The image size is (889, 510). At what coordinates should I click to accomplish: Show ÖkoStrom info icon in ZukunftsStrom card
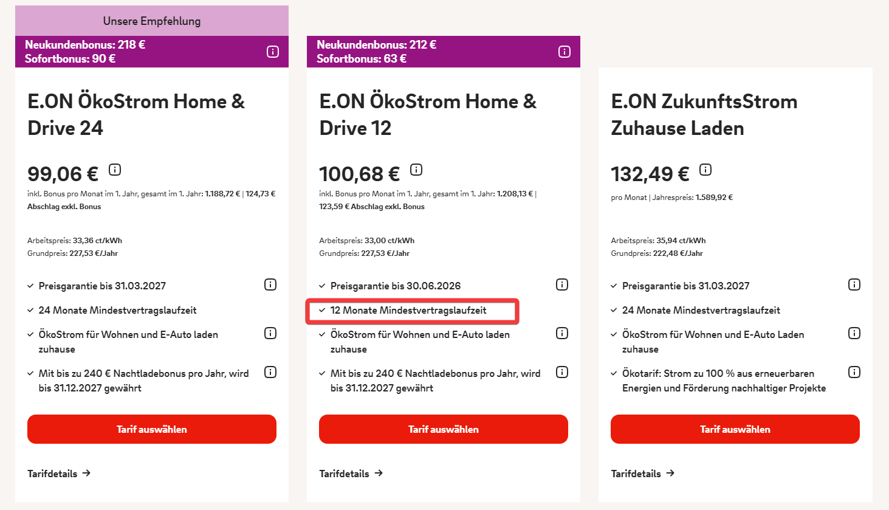[x=854, y=333]
